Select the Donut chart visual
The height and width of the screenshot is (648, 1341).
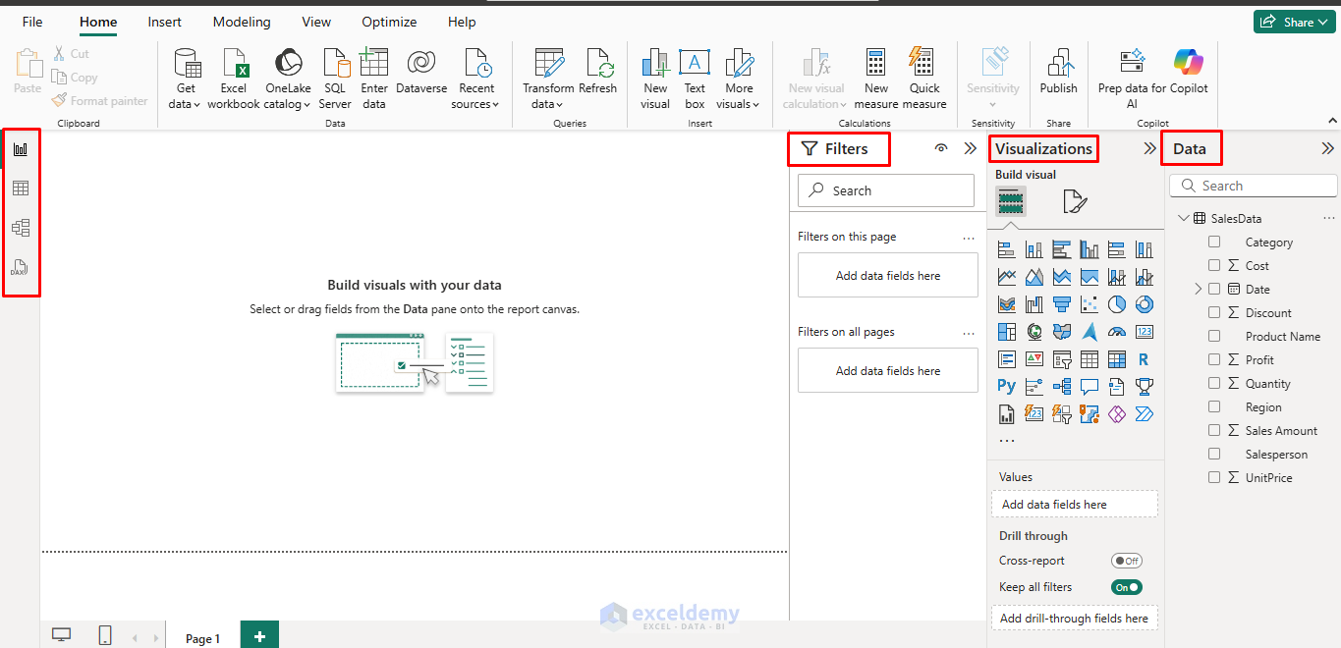[x=1144, y=304]
